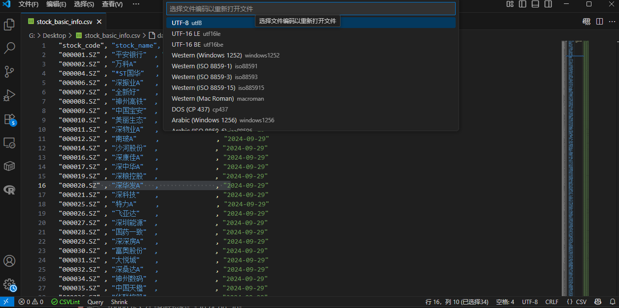Toggle secondary side bar from title bar
619x308 pixels.
pos(548,4)
